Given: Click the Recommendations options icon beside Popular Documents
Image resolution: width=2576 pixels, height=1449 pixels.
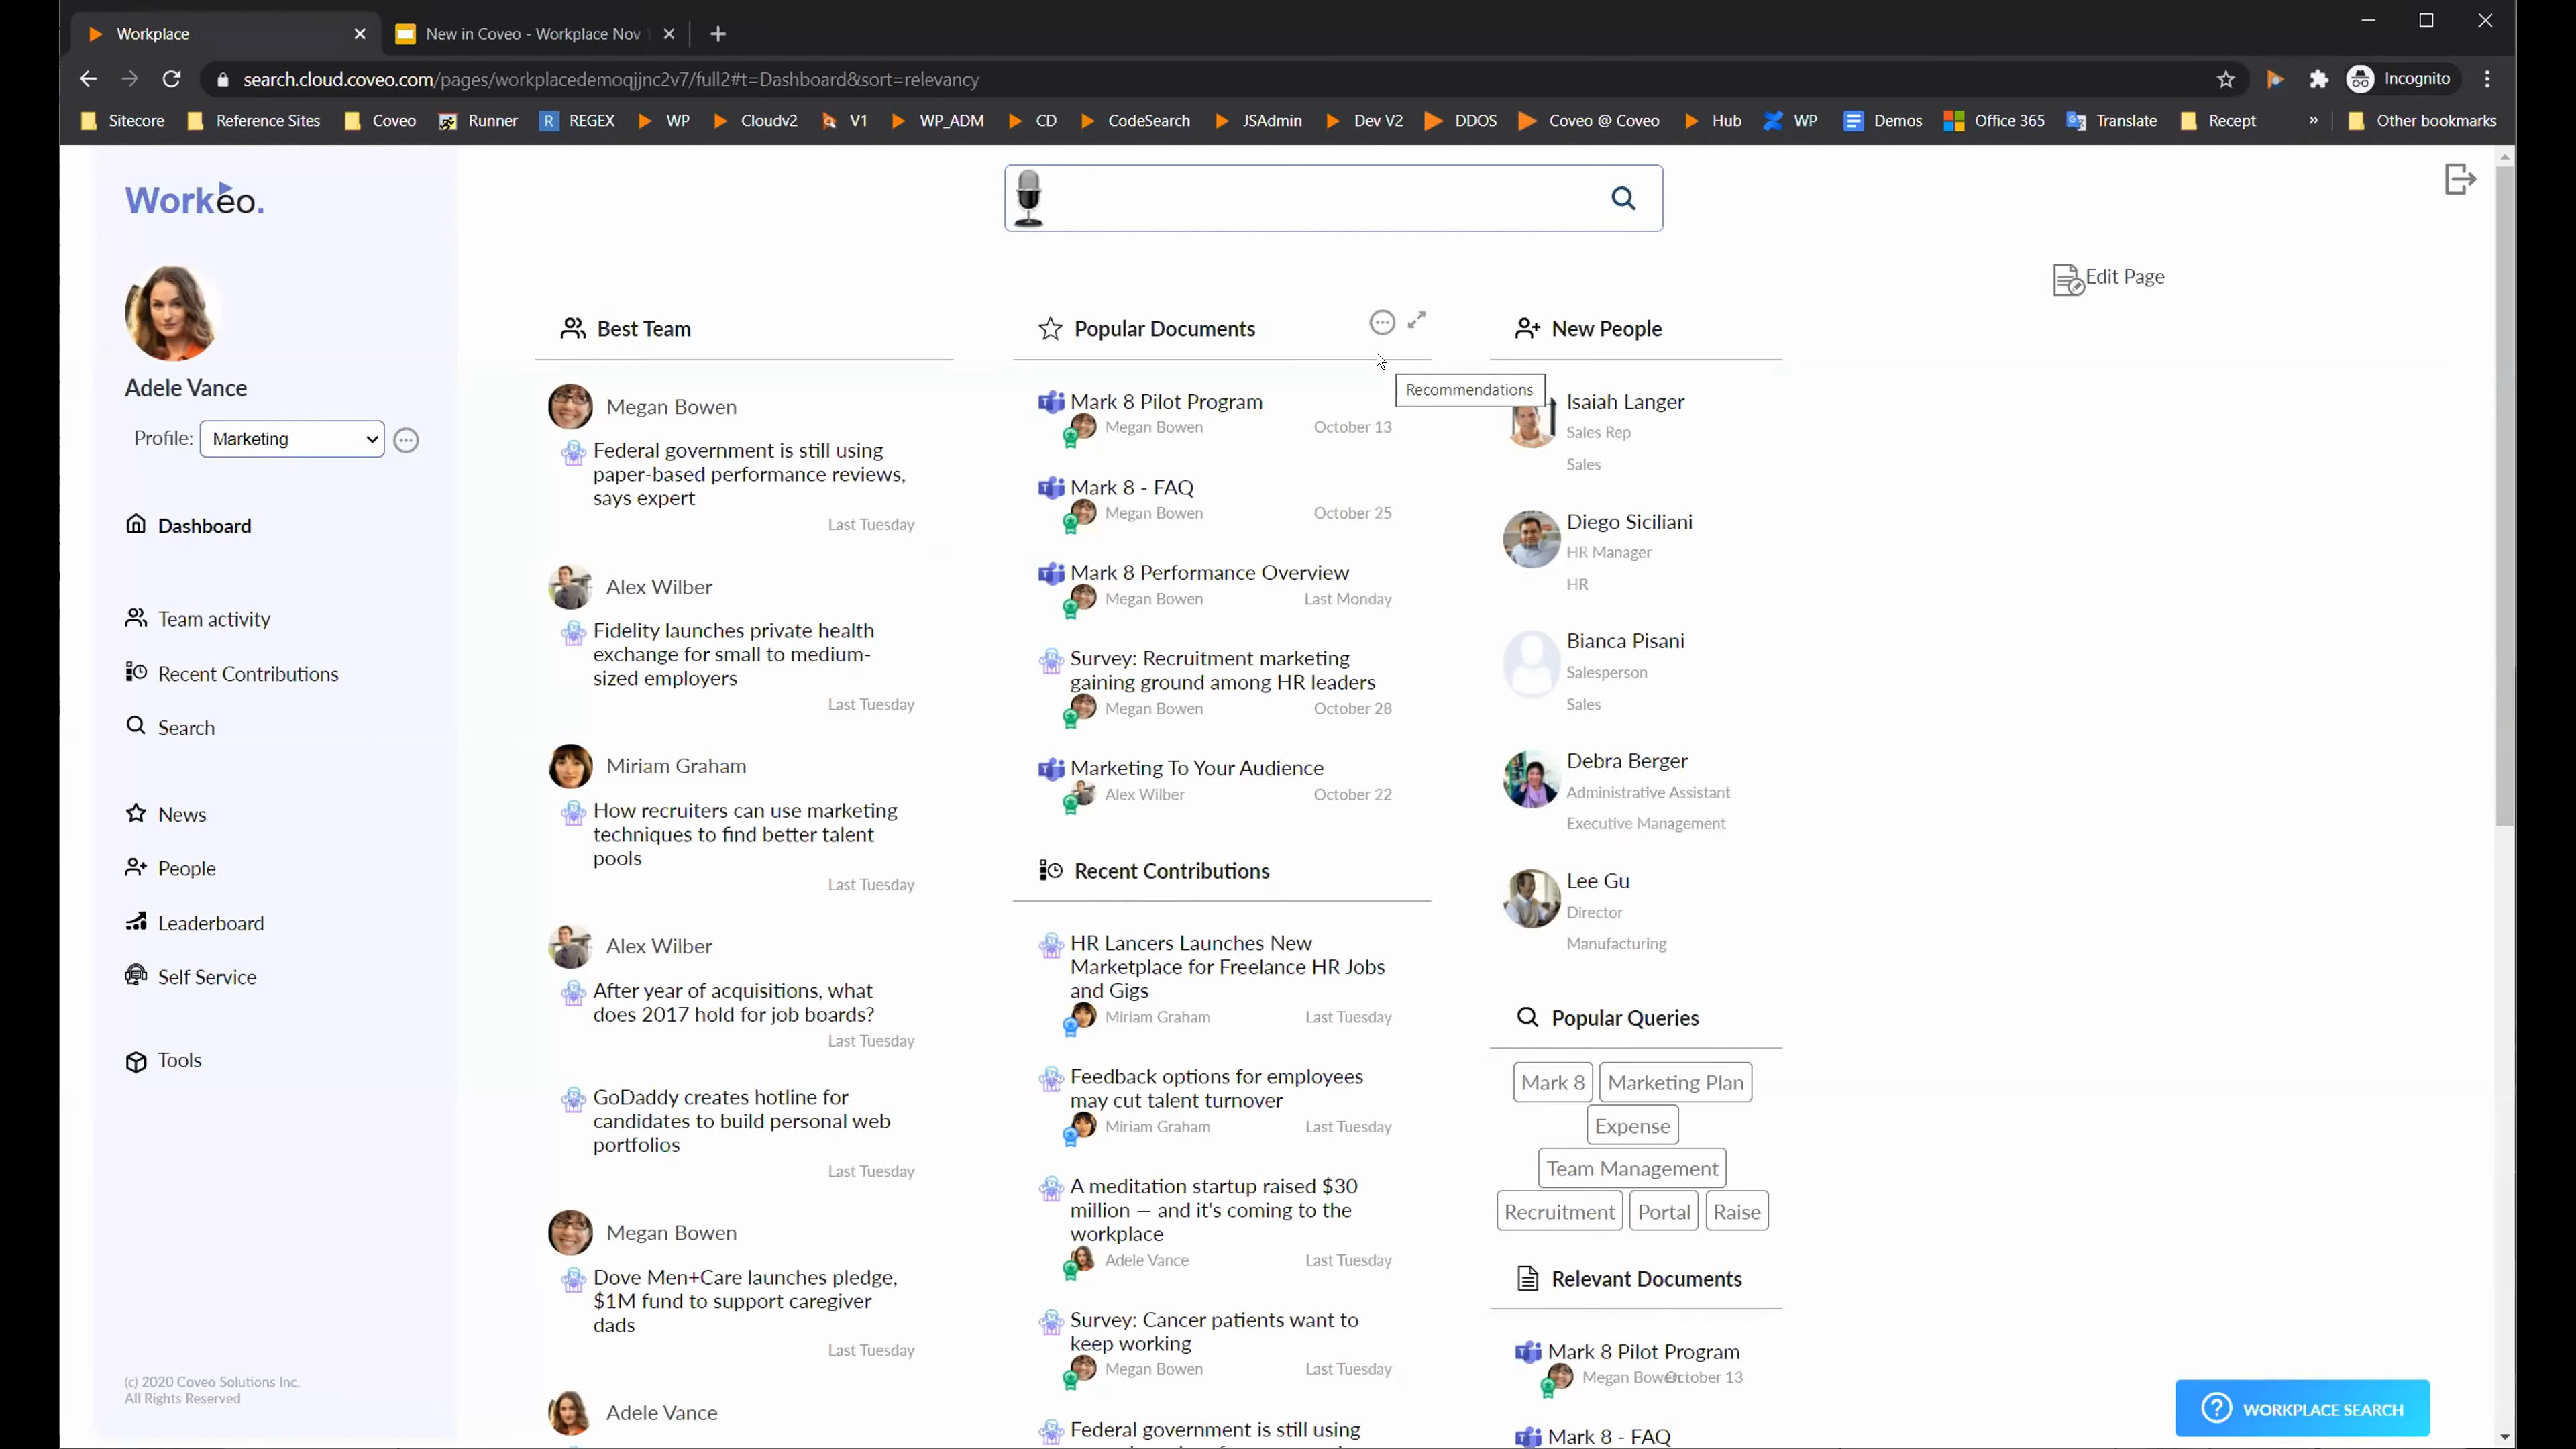Looking at the screenshot, I should tap(1381, 322).
